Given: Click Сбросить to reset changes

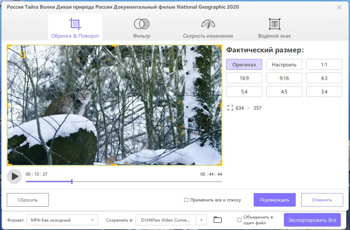Looking at the screenshot, I should coord(27,200).
